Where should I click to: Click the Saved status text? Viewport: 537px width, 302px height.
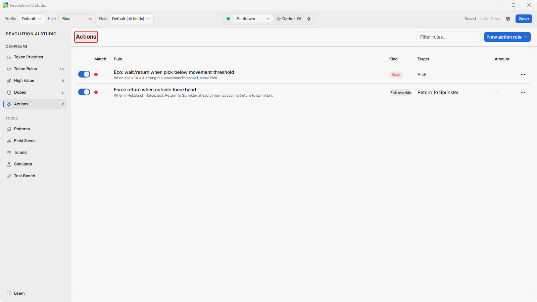[470, 19]
